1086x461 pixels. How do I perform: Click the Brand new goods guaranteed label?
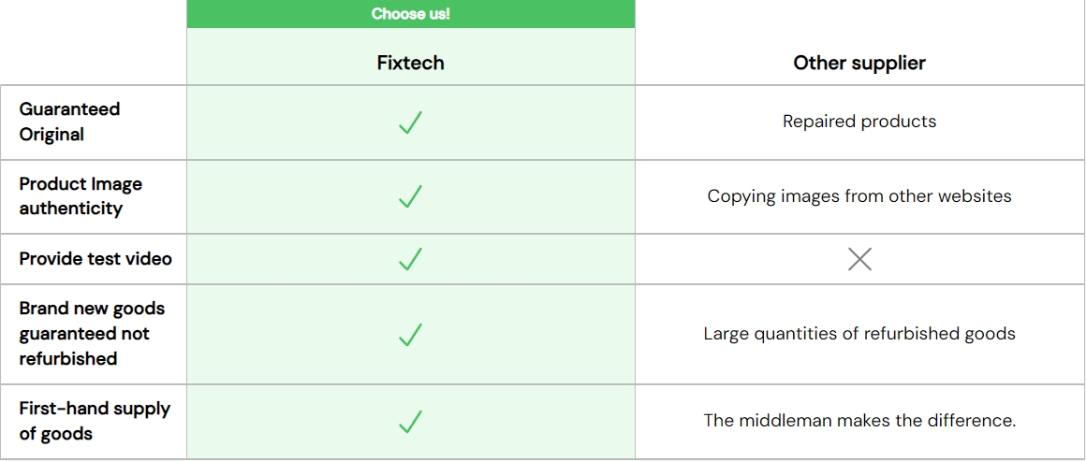point(92,334)
